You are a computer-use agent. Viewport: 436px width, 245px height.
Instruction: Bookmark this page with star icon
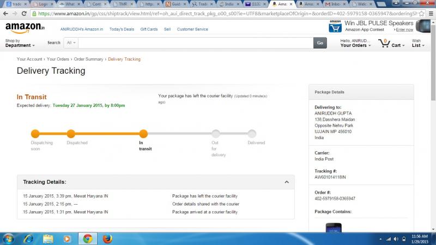421,13
